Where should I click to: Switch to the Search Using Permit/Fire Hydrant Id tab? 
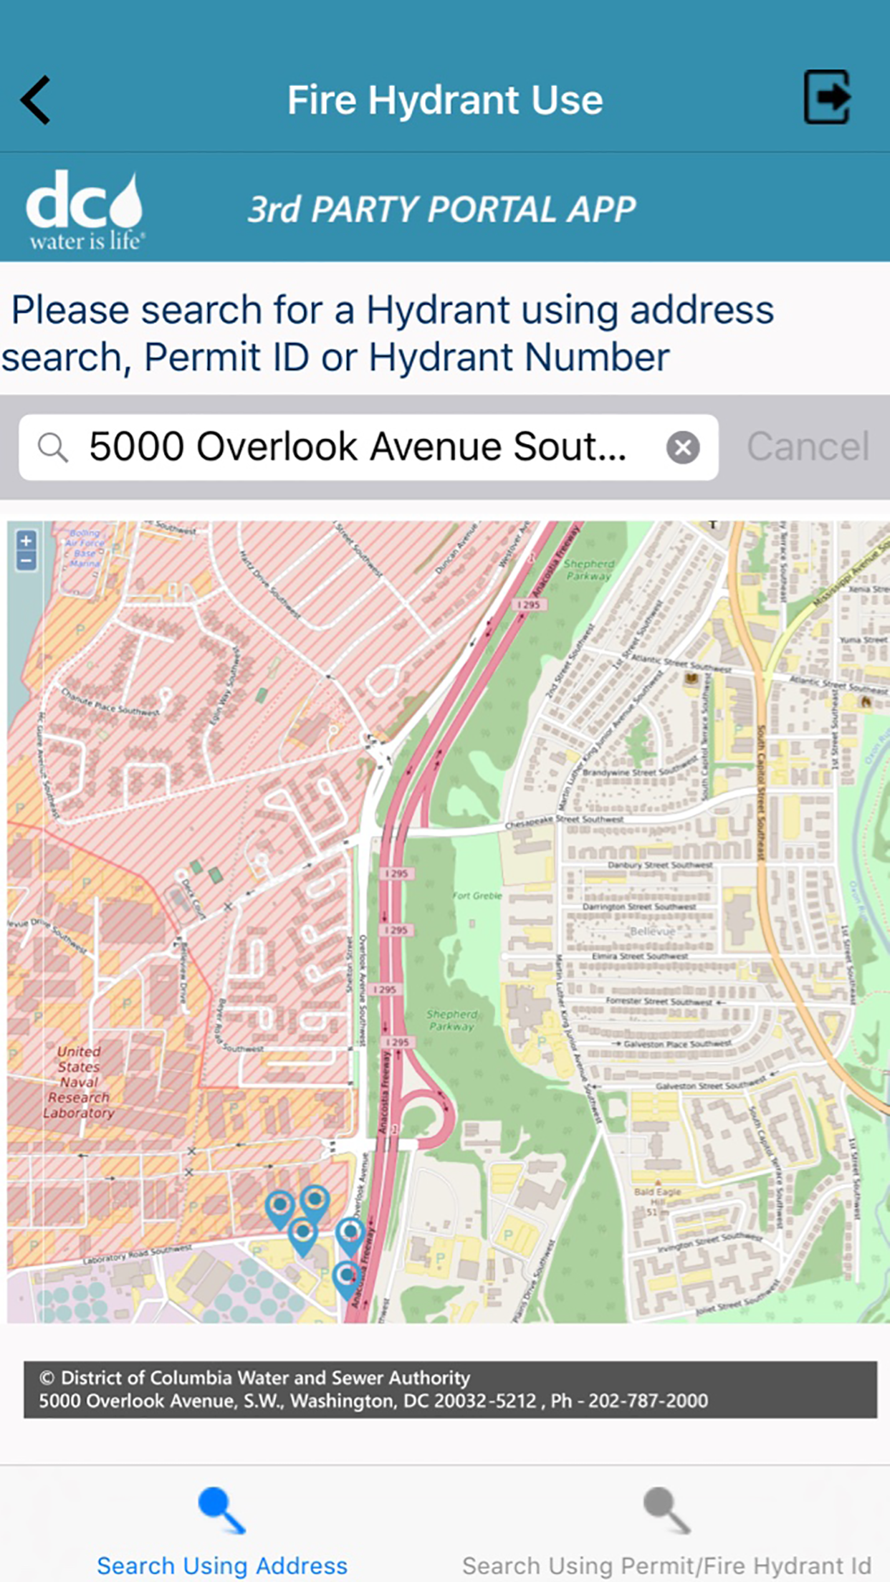(x=666, y=1530)
